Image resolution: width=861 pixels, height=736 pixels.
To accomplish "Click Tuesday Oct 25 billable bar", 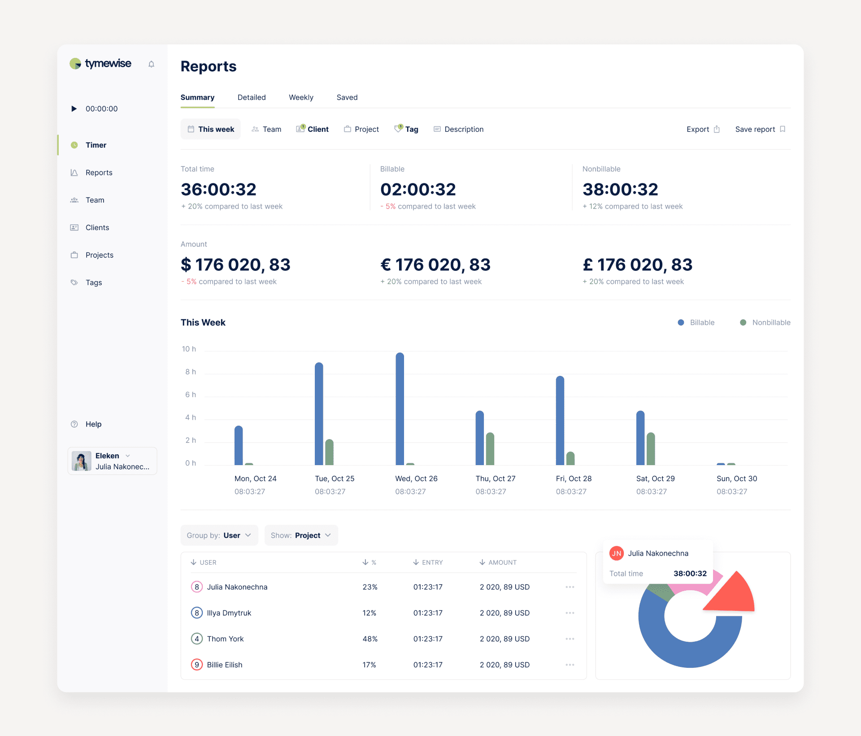I will 319,414.
